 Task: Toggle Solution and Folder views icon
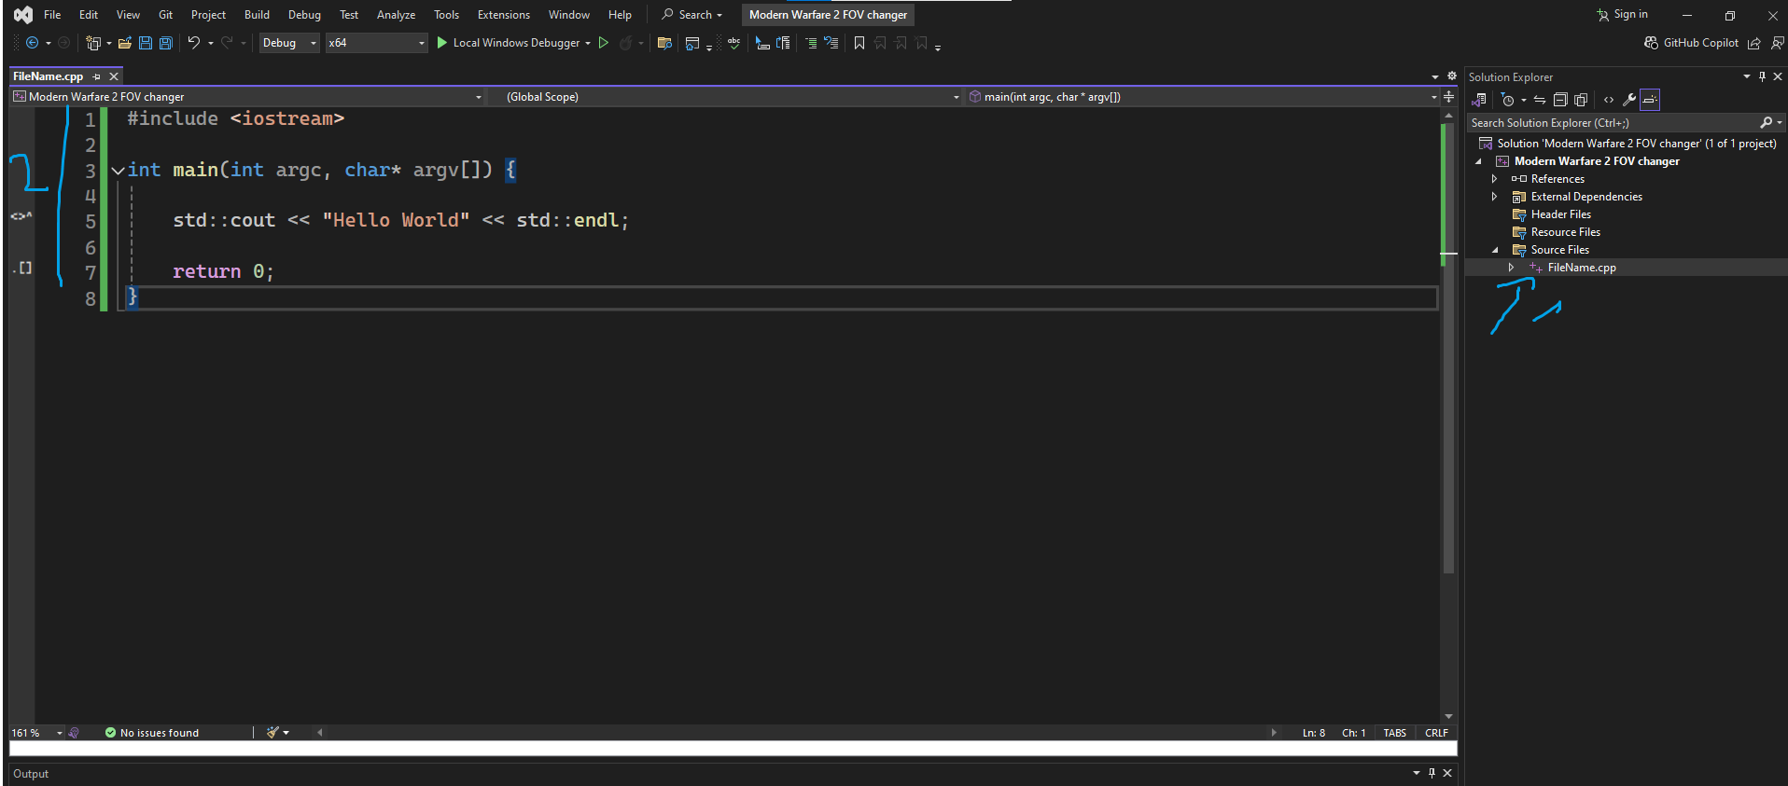point(1480,100)
